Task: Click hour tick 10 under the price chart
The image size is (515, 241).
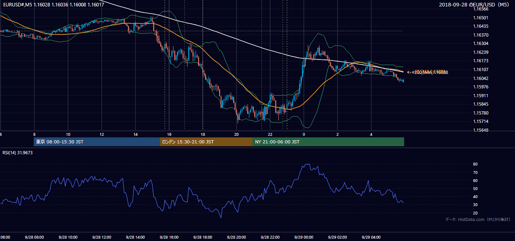Action: [x=68, y=135]
